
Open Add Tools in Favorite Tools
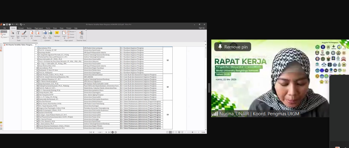click(81, 34)
